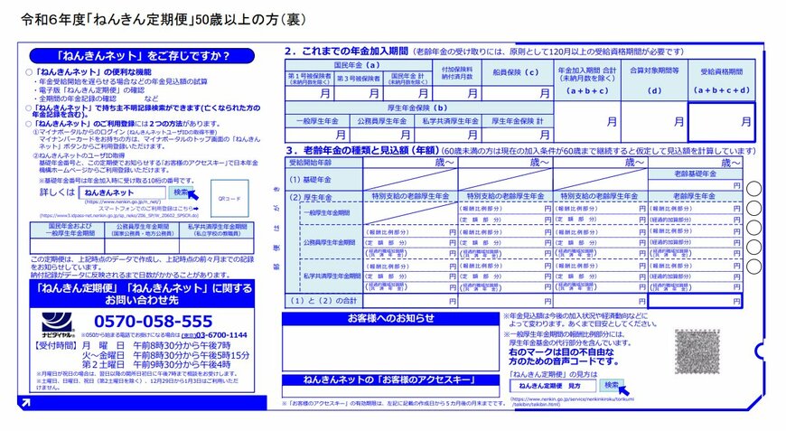Click 検索 button beside the ねんきんネット field

coord(181,192)
